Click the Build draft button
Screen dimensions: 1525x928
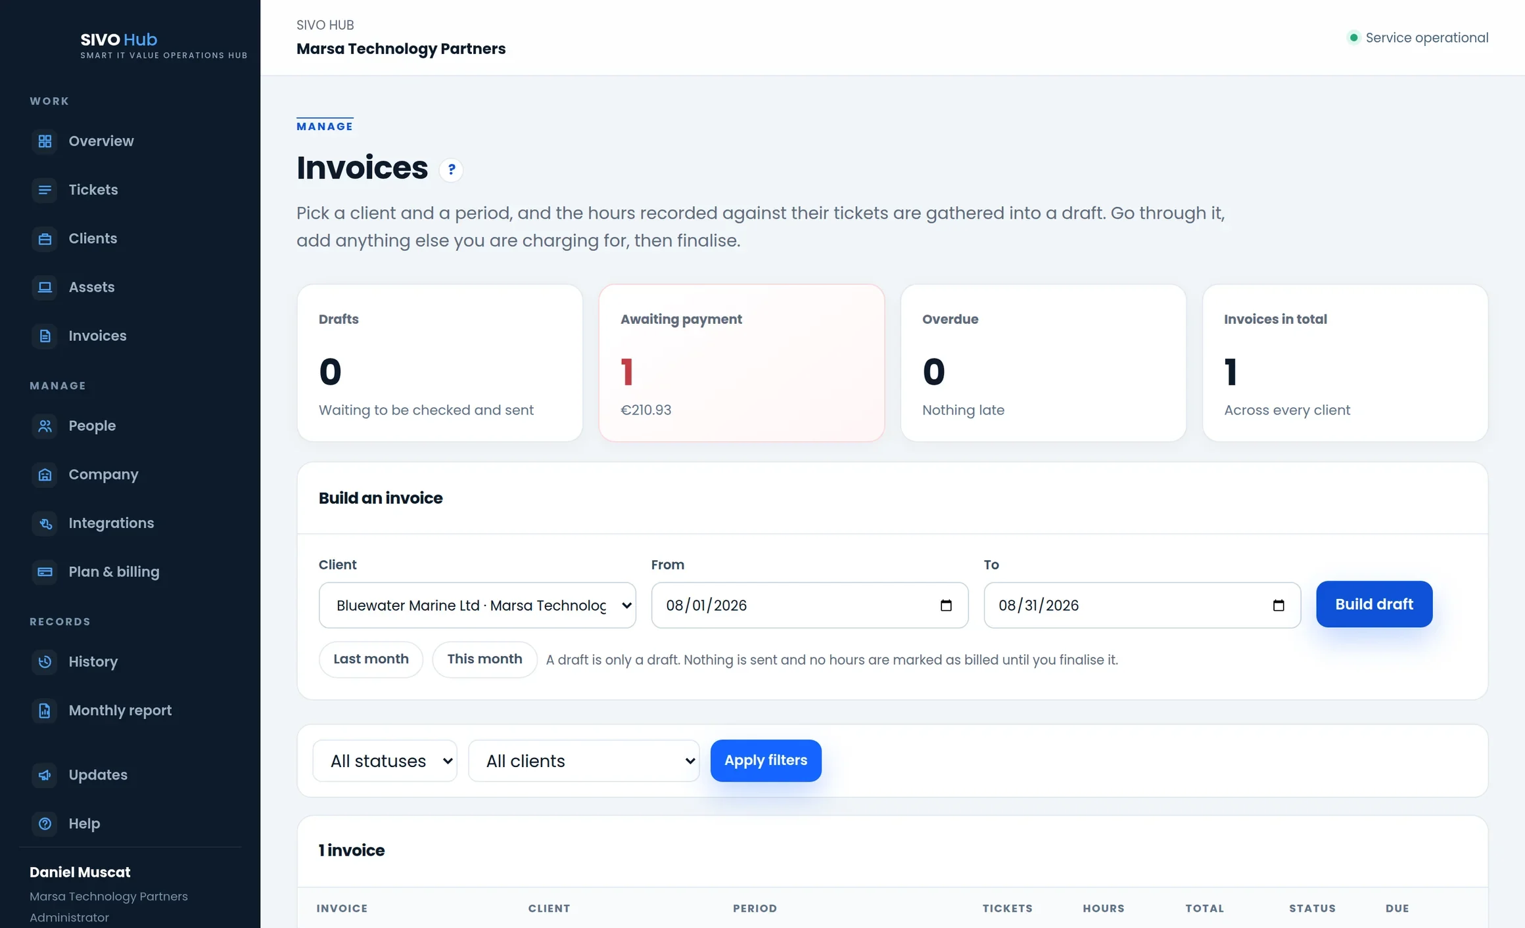coord(1374,604)
